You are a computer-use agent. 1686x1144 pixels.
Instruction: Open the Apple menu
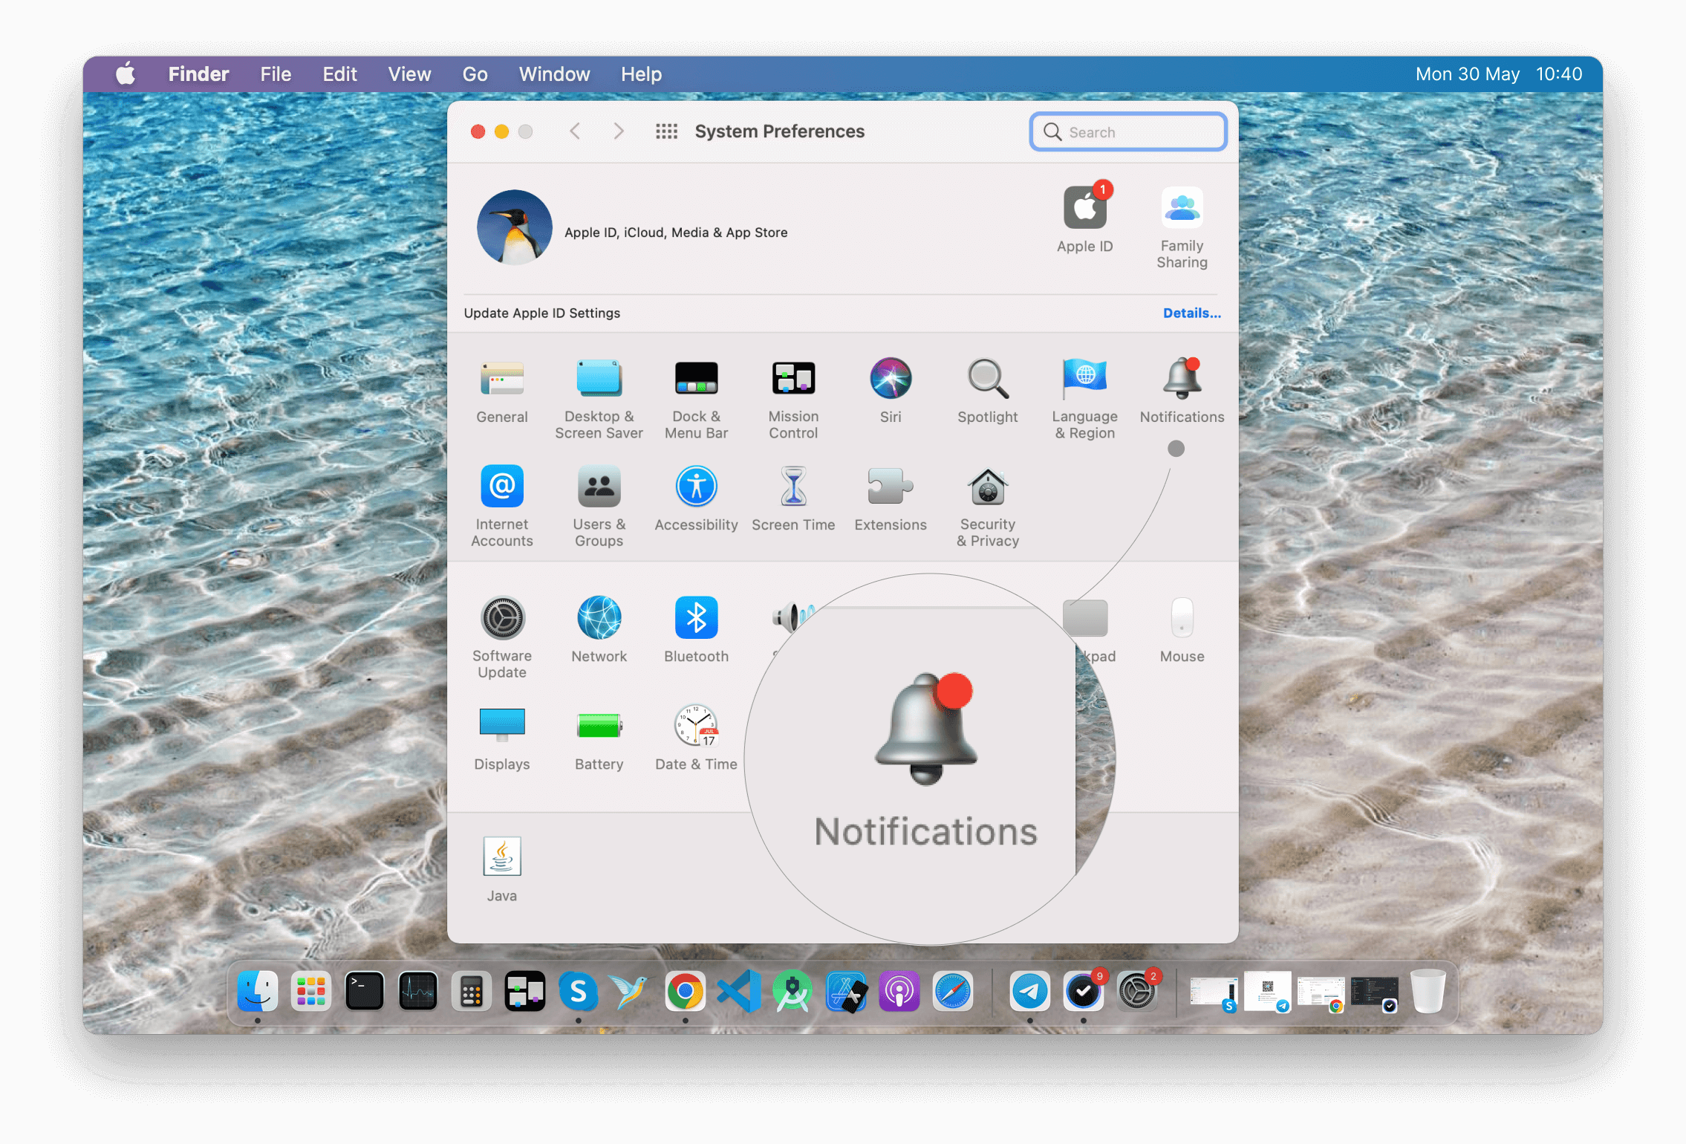126,74
